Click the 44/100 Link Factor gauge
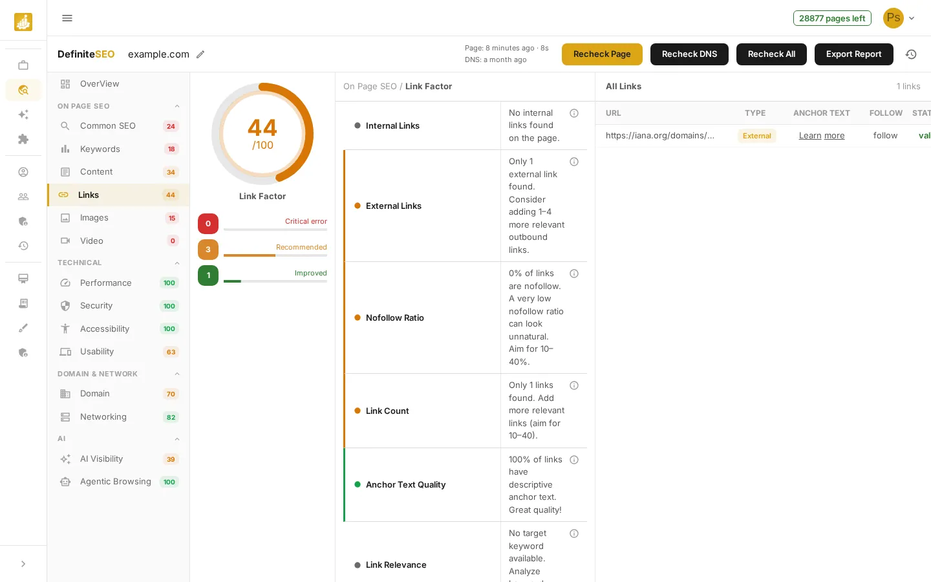Viewport: 931px width, 582px height. tap(262, 134)
